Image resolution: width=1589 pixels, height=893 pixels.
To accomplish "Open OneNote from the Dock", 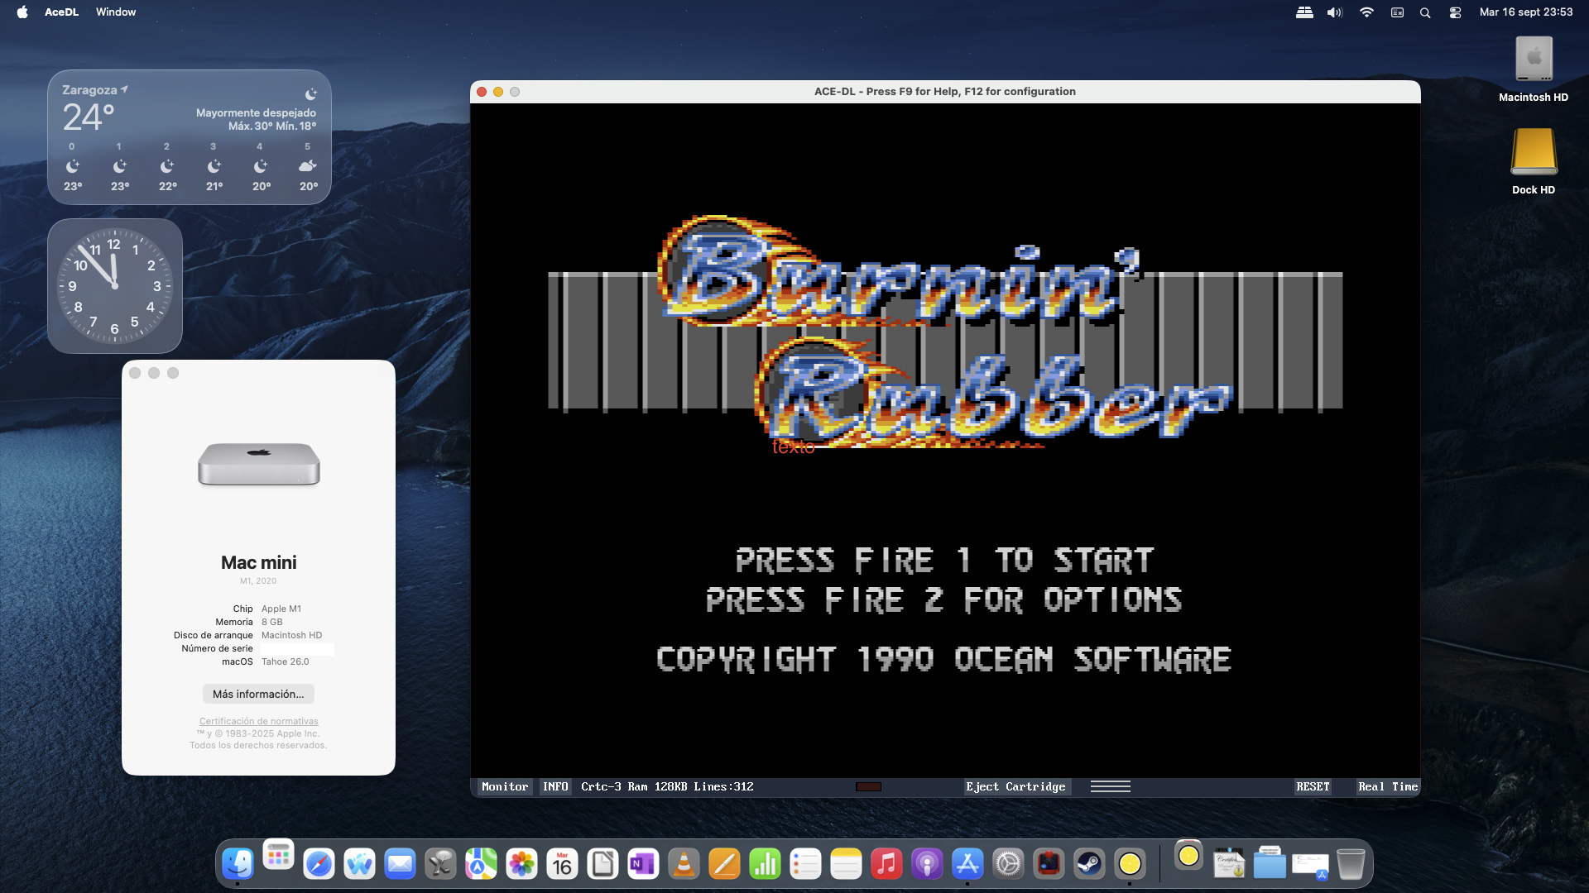I will [x=643, y=865].
